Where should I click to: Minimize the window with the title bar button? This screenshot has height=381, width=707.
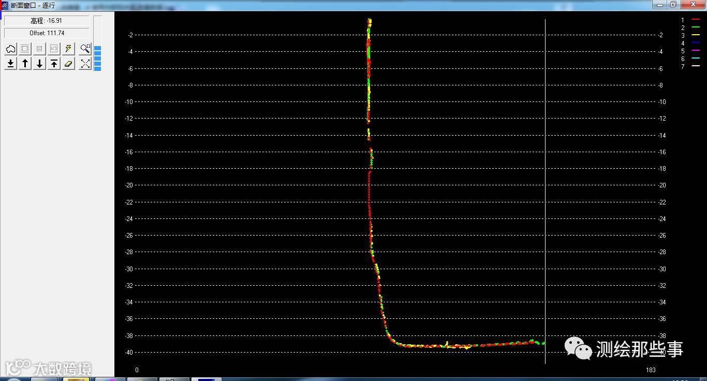[x=659, y=4]
